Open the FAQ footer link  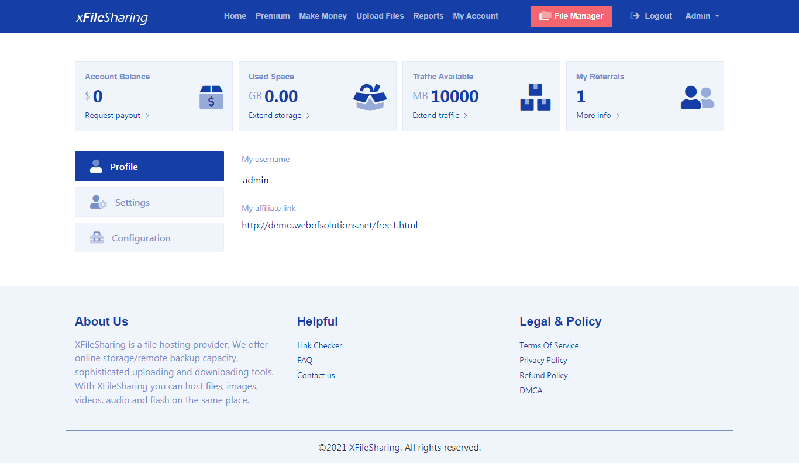(305, 361)
